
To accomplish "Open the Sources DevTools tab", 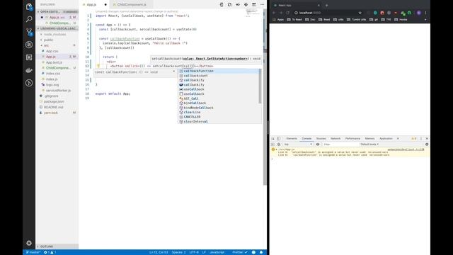I will click(321, 139).
